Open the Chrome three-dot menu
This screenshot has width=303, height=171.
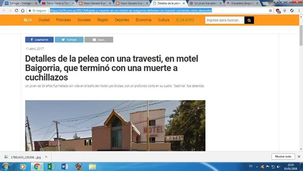tap(299, 10)
